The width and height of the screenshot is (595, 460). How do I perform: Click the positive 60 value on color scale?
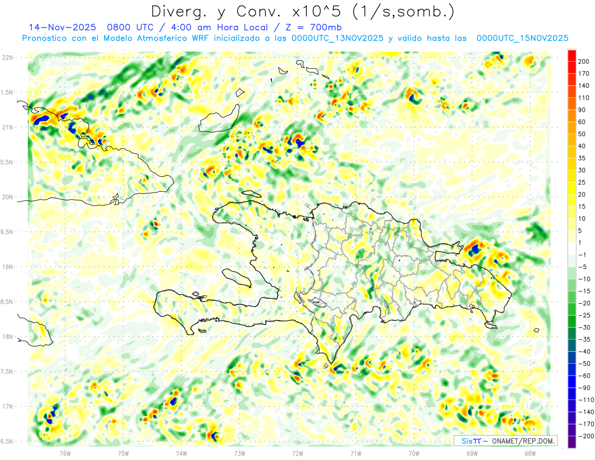point(583,122)
